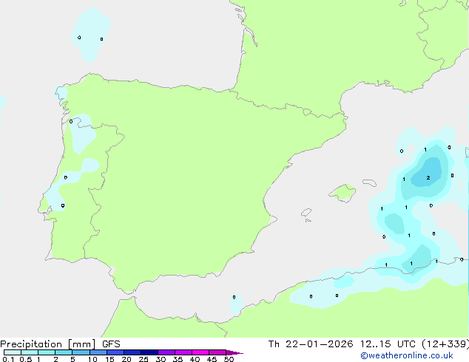Select the magenta swatch between 40 and 45
The image size is (469, 362).
(x=200, y=352)
